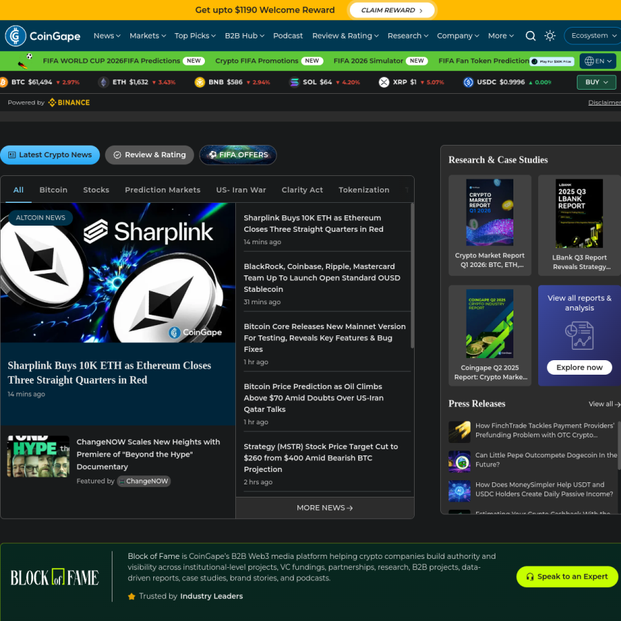Click the Press Releases panel scrollbar
This screenshot has width=621, height=621.
619,446
